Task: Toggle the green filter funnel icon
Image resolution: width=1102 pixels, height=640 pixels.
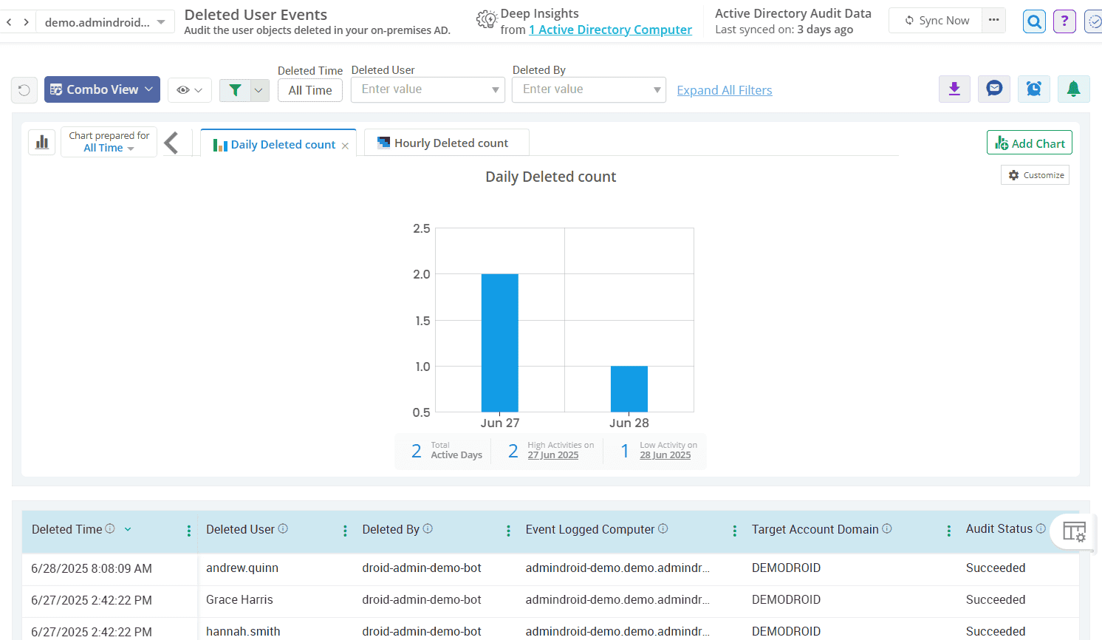Action: point(236,89)
